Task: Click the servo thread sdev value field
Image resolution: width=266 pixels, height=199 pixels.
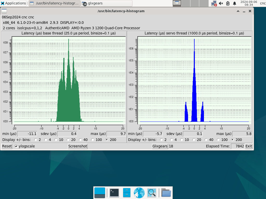Action: 193,134
